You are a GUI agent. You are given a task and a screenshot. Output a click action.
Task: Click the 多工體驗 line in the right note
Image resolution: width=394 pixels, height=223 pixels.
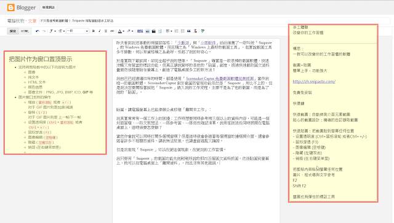pos(300,27)
